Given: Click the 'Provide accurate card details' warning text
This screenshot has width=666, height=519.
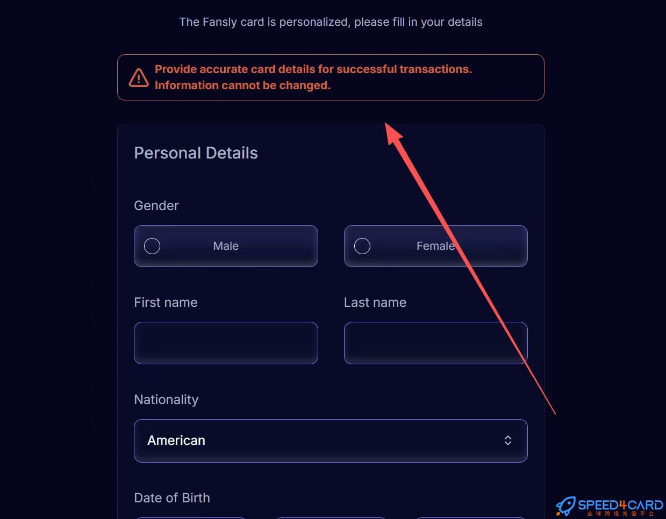Looking at the screenshot, I should [313, 69].
